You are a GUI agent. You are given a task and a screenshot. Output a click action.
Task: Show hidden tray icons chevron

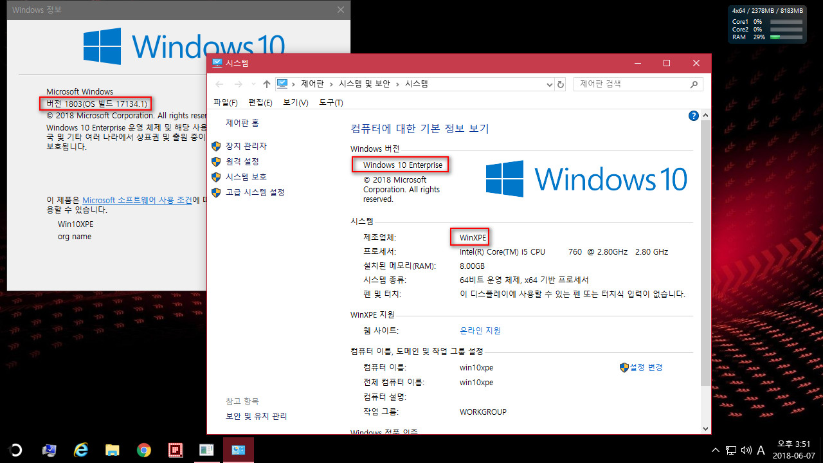coord(716,450)
